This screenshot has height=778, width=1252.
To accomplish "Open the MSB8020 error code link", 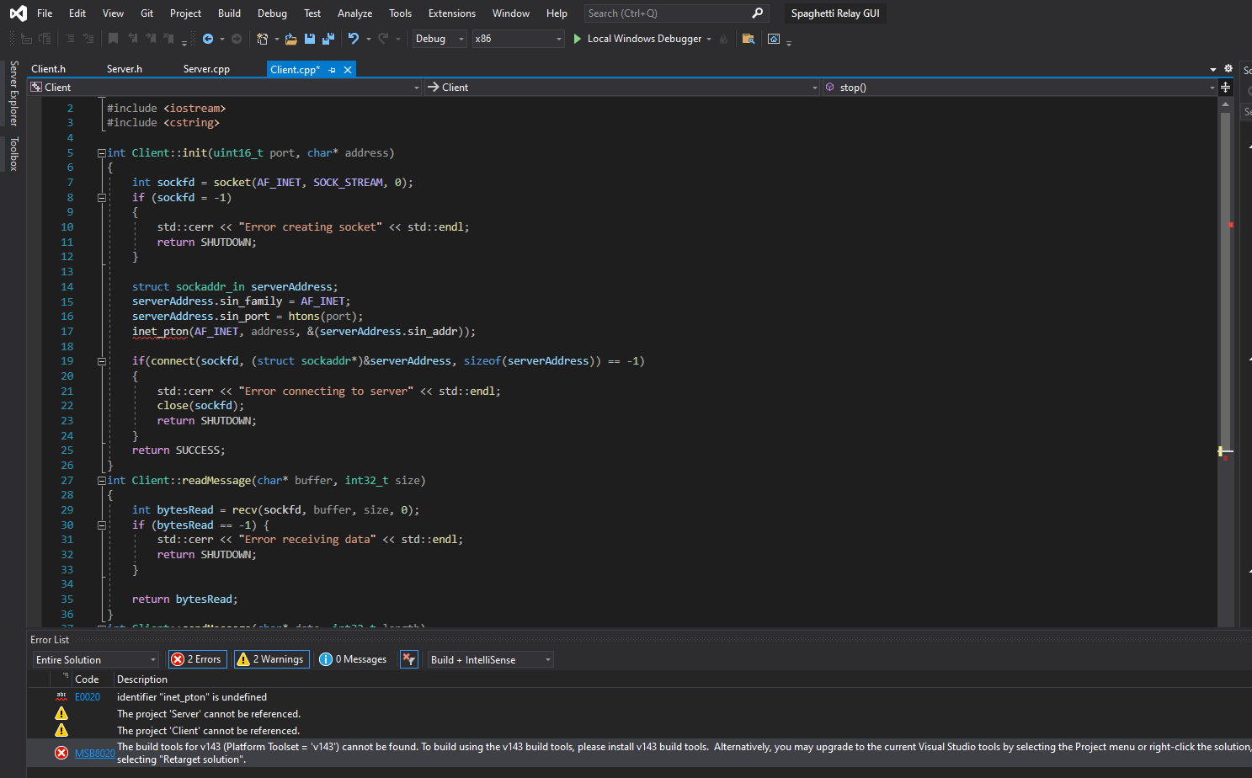I will [x=95, y=753].
